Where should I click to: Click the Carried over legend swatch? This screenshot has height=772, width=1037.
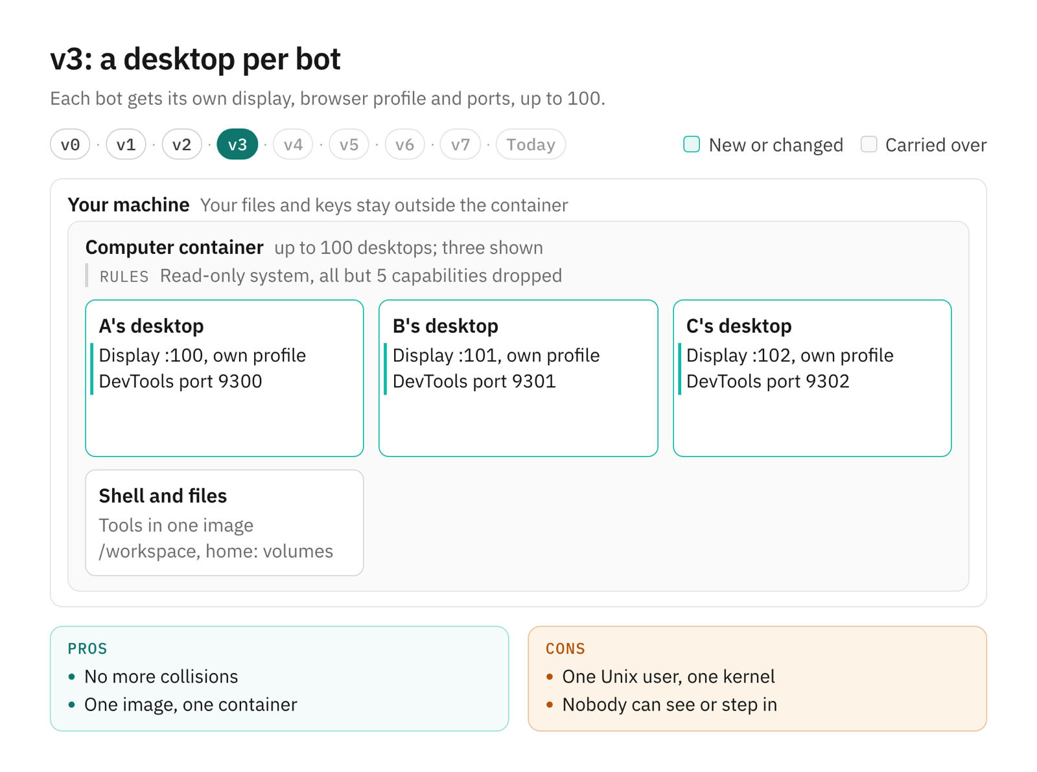868,144
